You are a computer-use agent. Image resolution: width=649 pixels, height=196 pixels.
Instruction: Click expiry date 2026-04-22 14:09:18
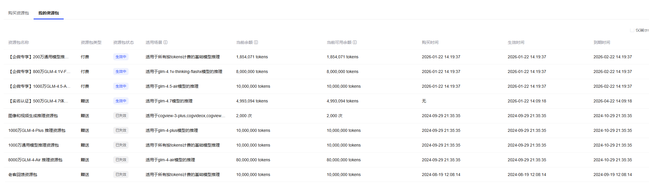tap(613, 101)
